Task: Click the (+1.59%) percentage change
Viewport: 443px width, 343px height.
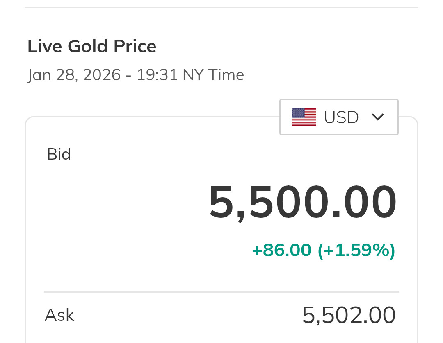Action: coord(356,250)
